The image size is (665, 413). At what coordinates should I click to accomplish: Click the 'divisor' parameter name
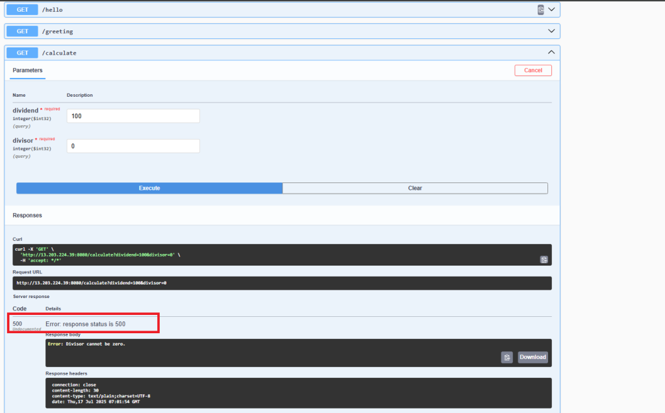point(23,141)
